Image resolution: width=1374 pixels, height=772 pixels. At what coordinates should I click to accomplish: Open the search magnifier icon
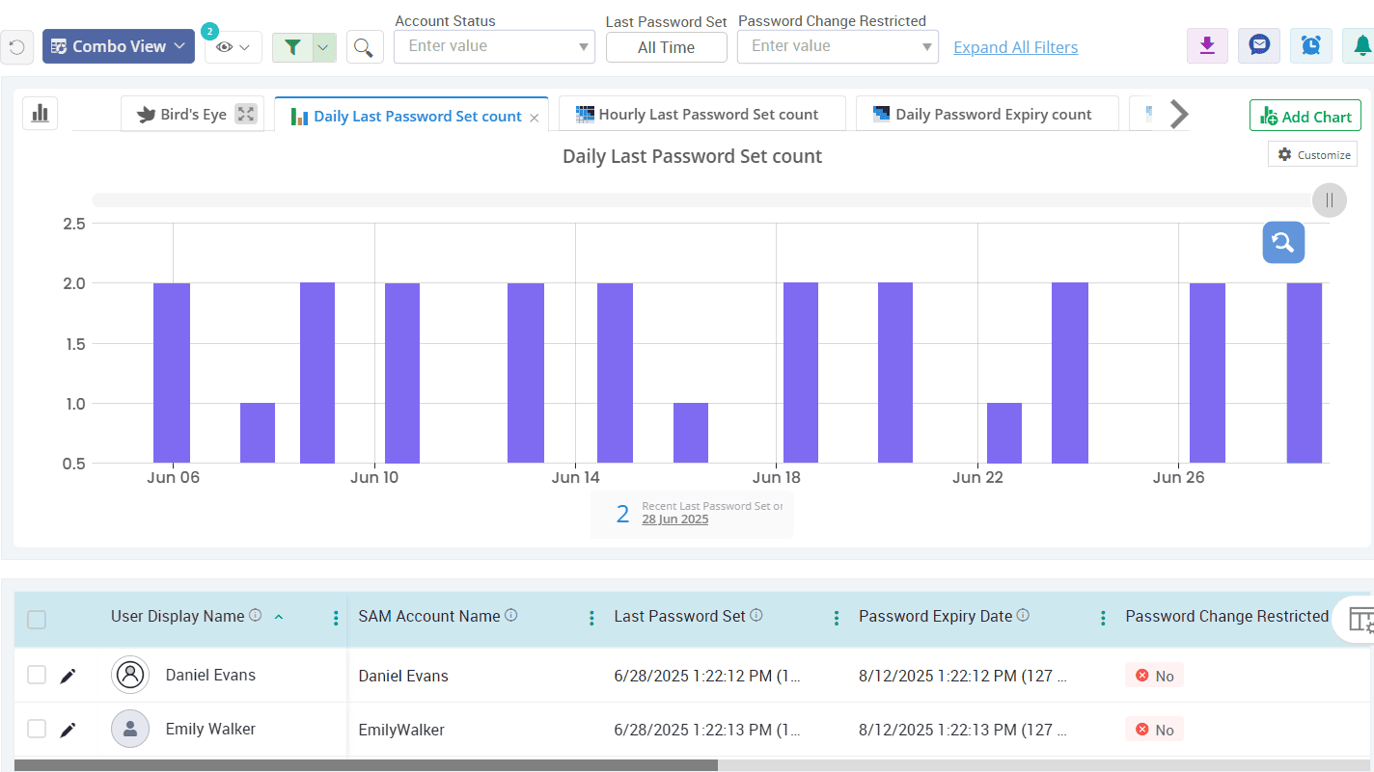364,46
